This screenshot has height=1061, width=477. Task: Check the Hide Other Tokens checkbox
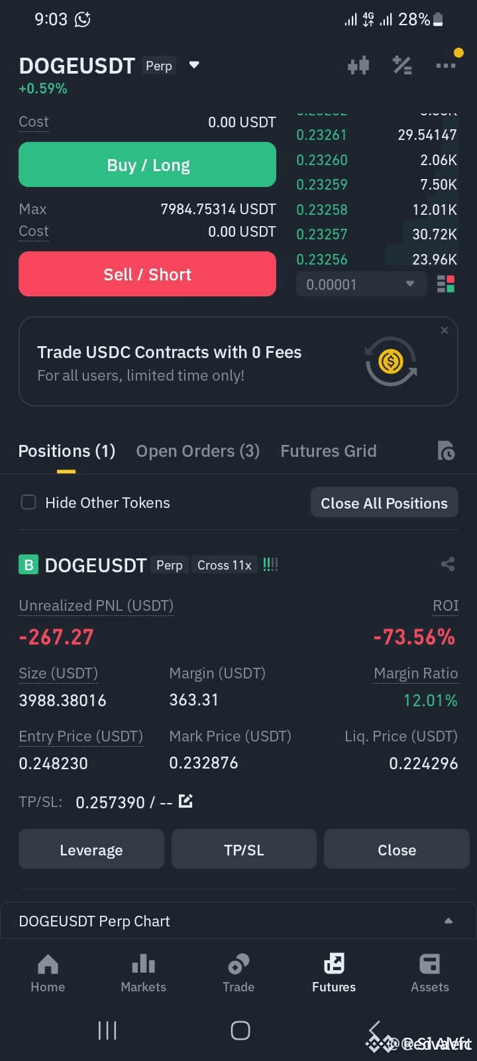click(28, 502)
